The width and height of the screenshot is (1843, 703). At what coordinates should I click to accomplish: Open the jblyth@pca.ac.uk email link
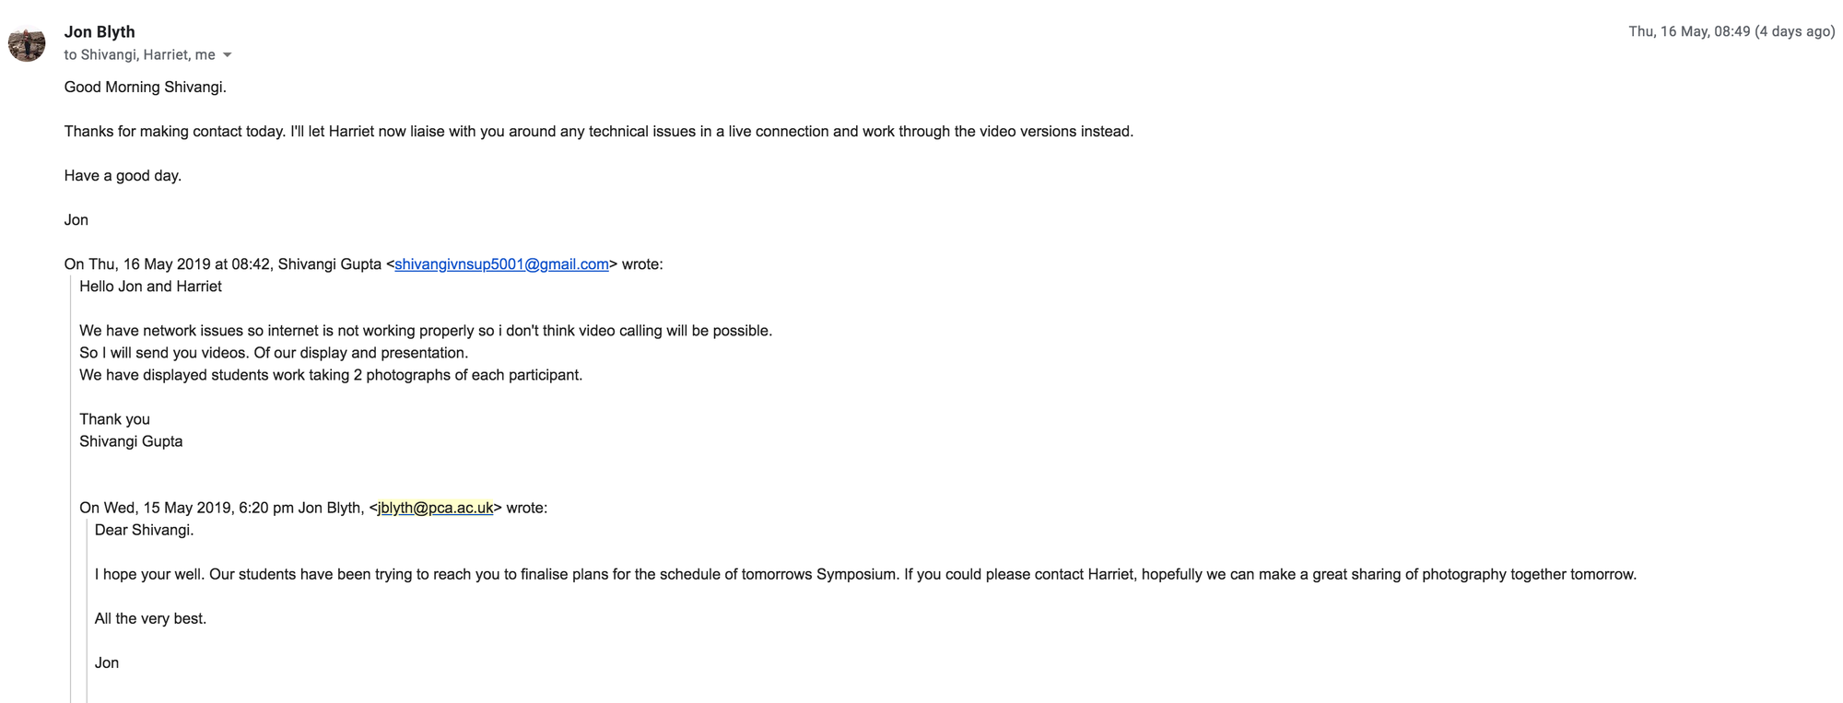point(435,508)
